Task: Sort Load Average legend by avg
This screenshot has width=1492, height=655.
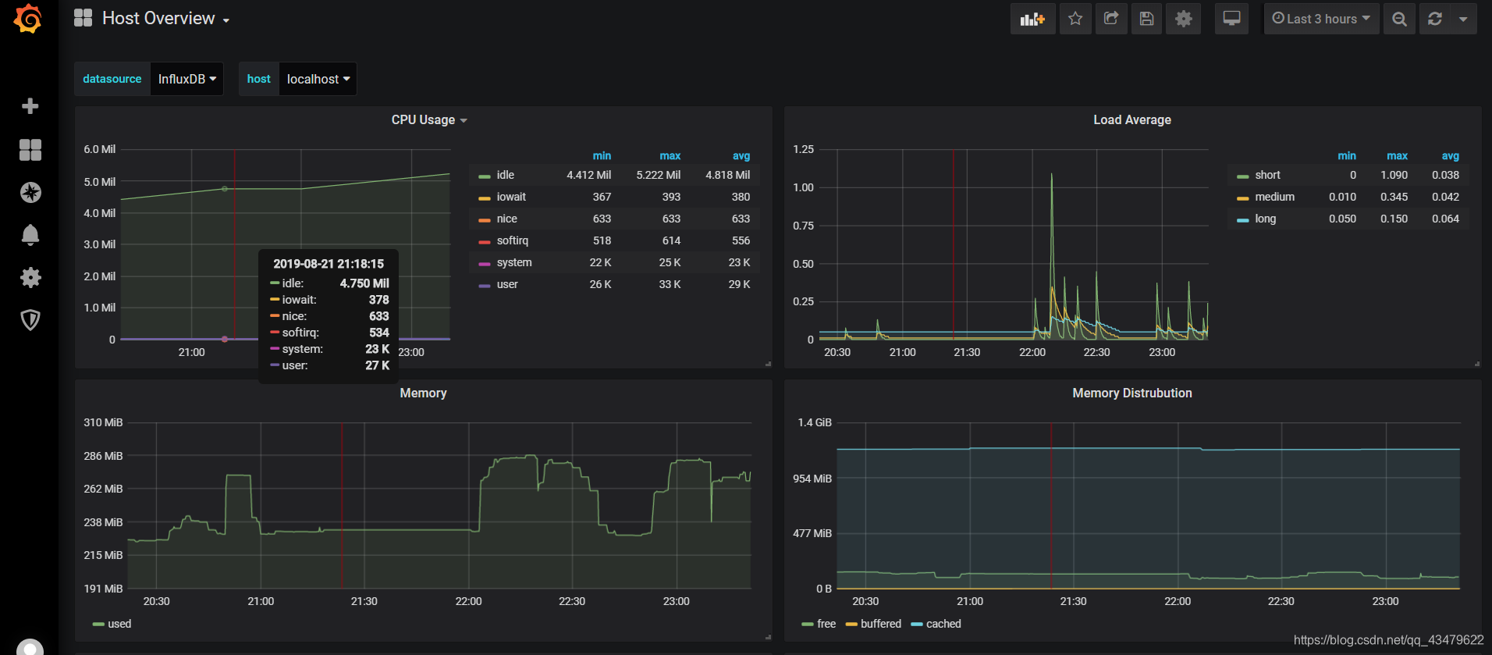Action: (x=1450, y=155)
